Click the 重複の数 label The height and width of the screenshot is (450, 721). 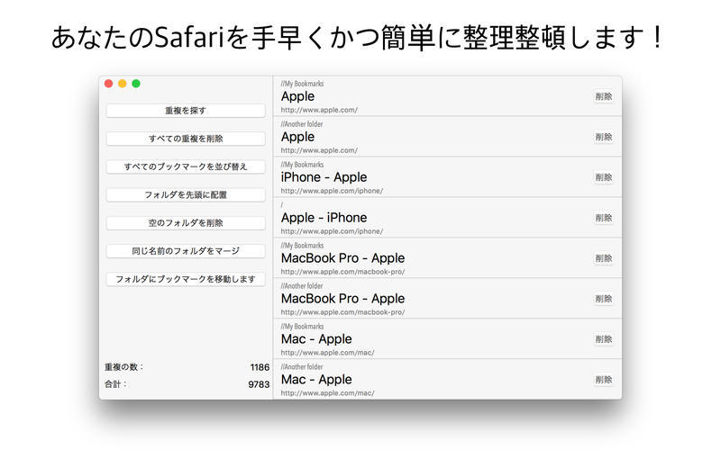pyautogui.click(x=123, y=367)
